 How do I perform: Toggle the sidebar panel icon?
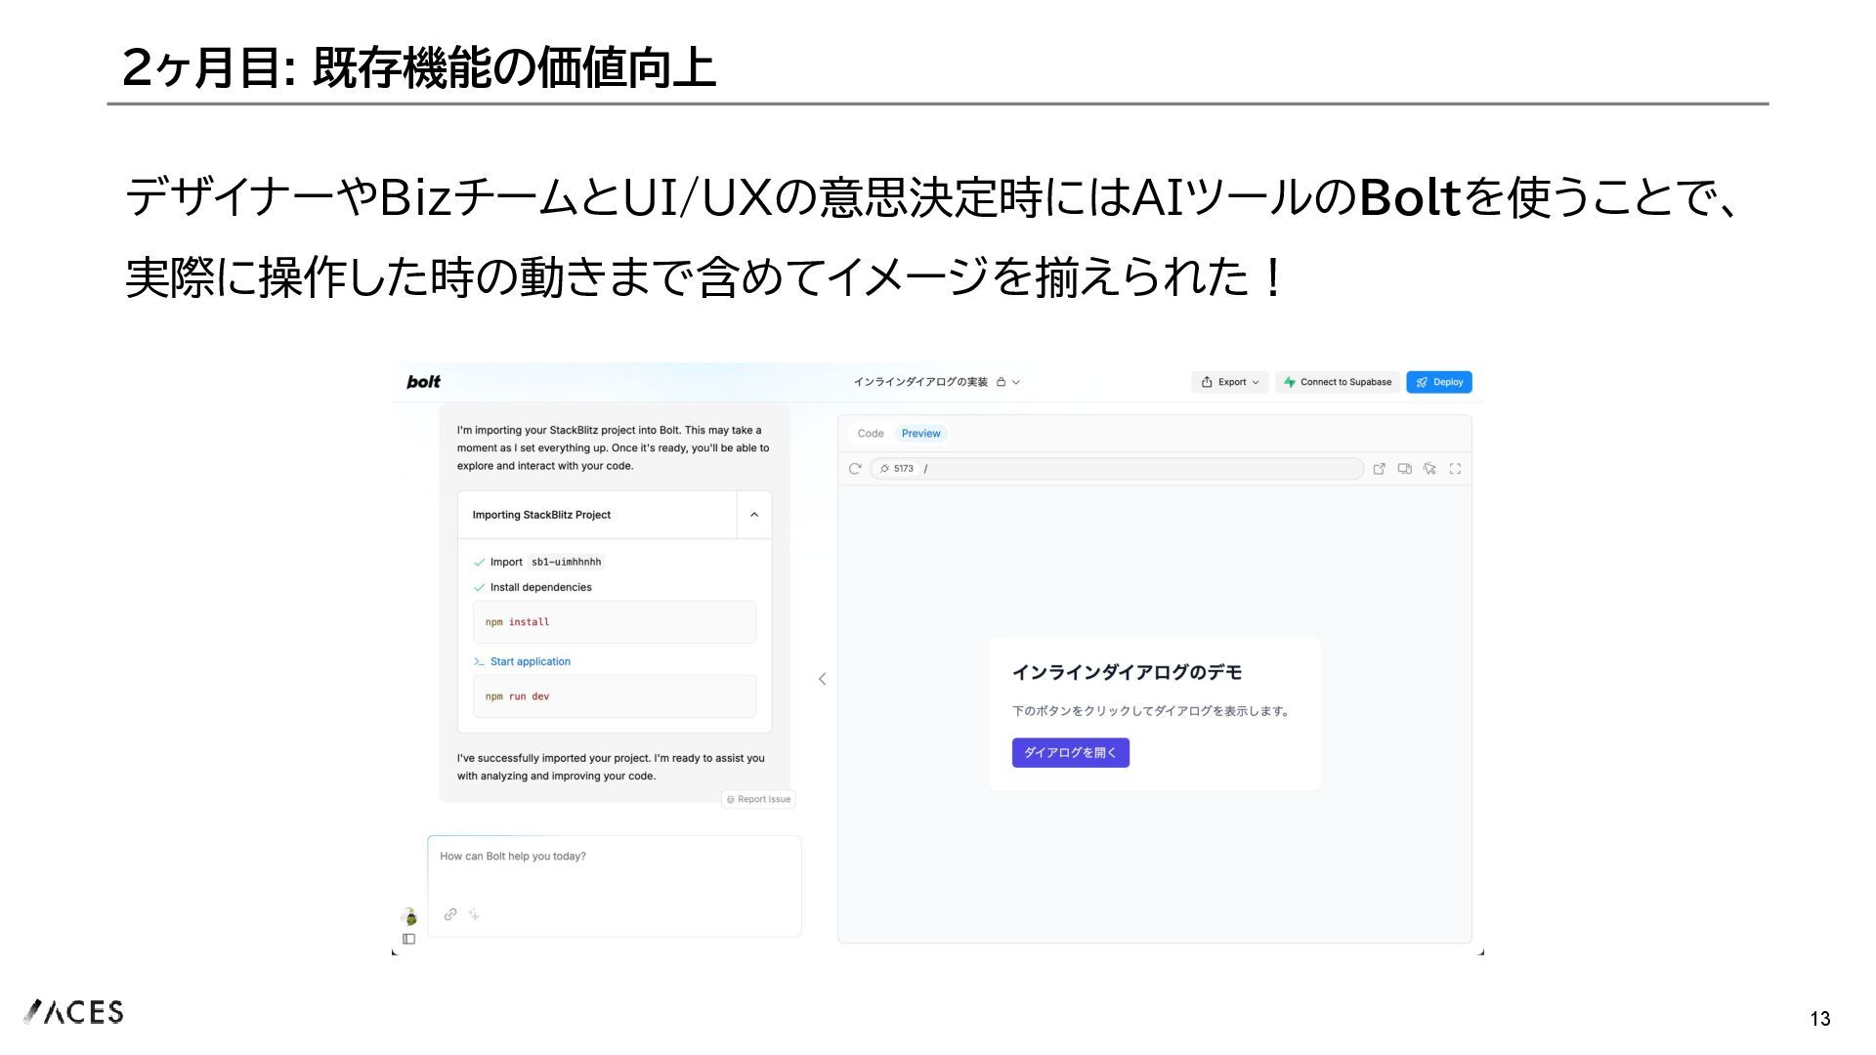409,939
